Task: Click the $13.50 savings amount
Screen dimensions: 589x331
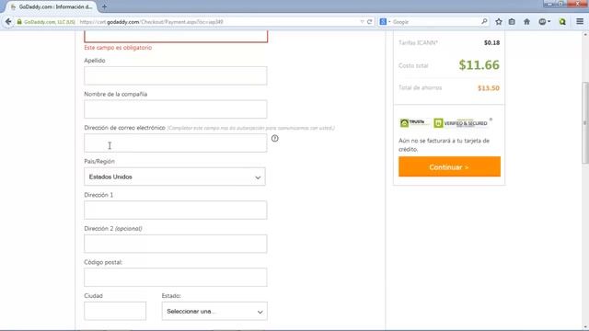Action: (x=489, y=88)
